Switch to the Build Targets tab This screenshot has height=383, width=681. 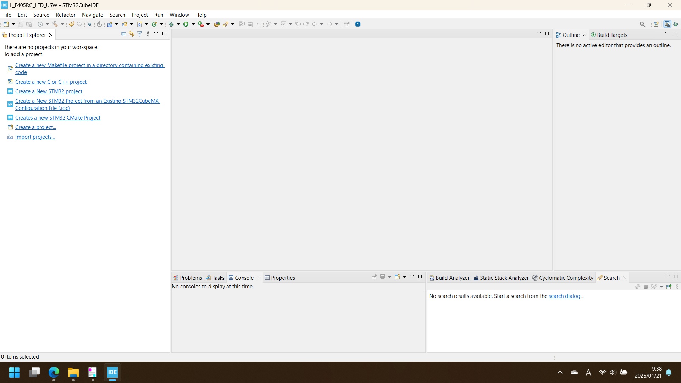[x=609, y=35]
